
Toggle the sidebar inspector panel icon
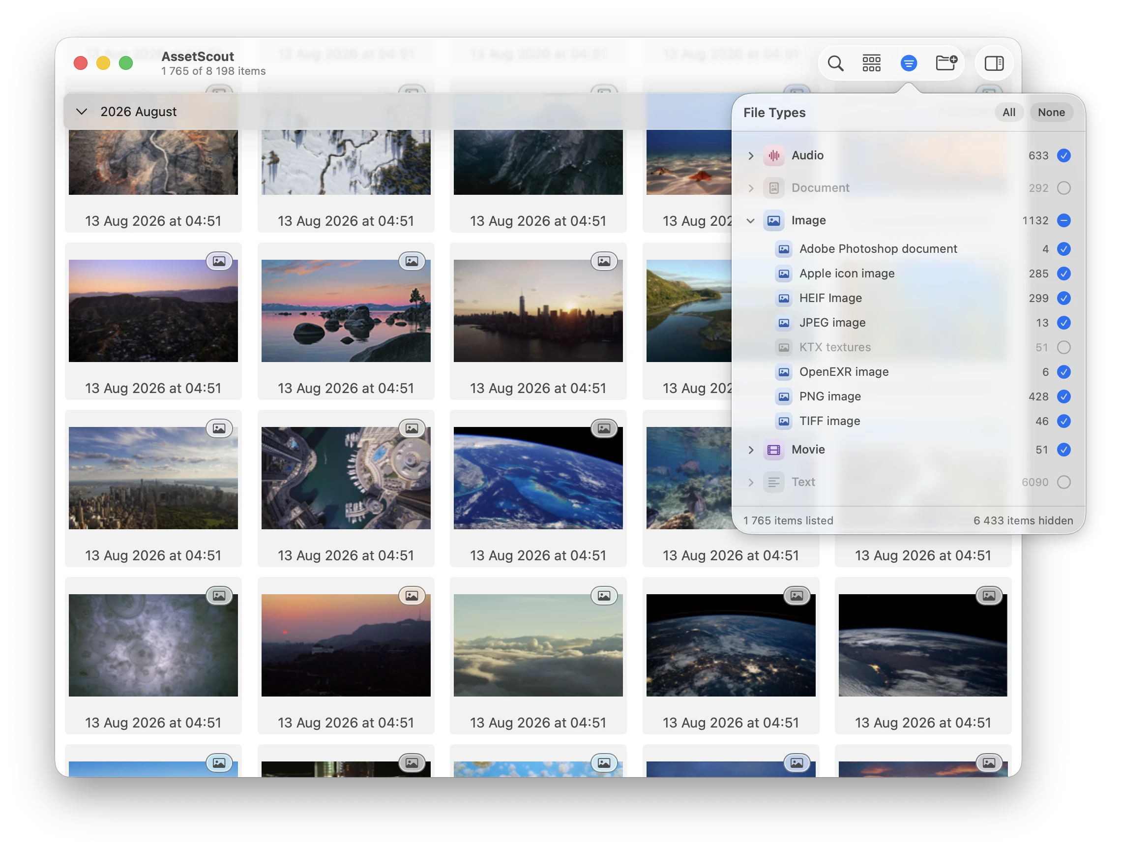994,63
